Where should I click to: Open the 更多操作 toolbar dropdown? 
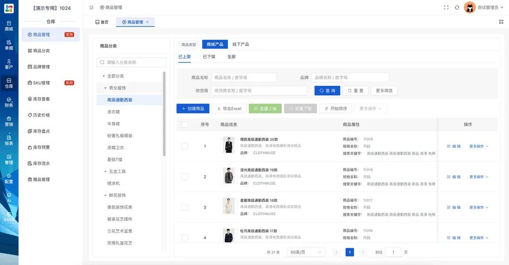click(371, 109)
